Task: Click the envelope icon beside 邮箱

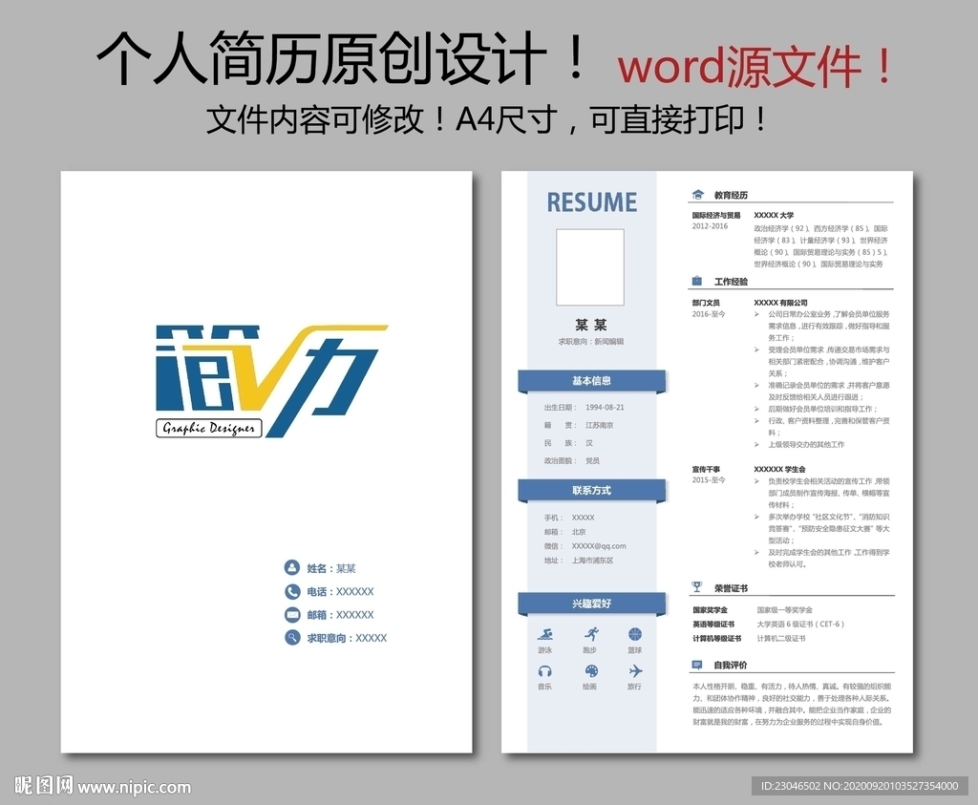Action: click(x=292, y=615)
